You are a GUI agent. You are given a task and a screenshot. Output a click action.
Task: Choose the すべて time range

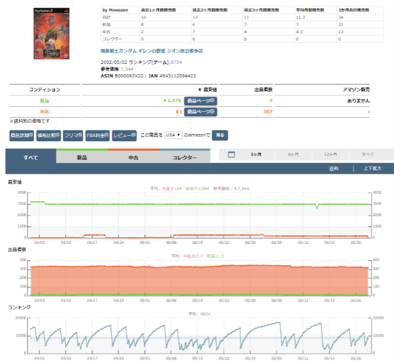point(367,155)
